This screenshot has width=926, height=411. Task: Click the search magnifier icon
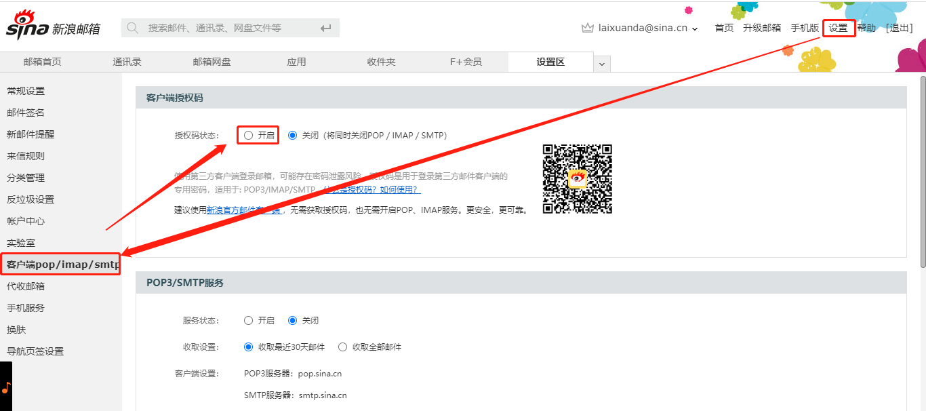134,28
